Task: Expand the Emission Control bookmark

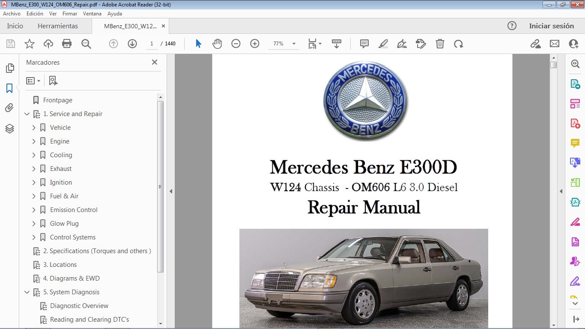Action: tap(34, 210)
